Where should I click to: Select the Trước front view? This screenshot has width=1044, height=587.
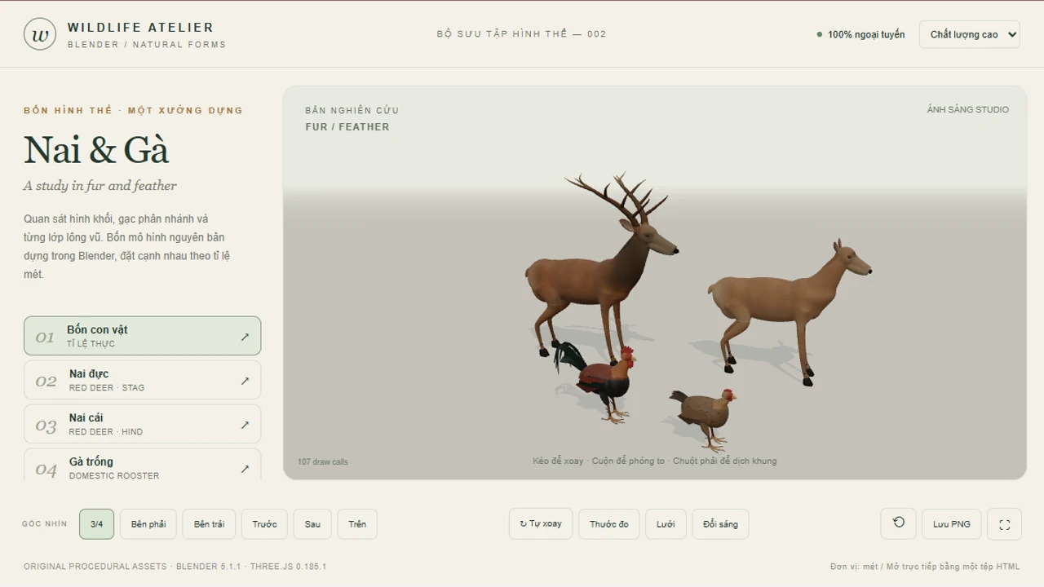coord(264,524)
